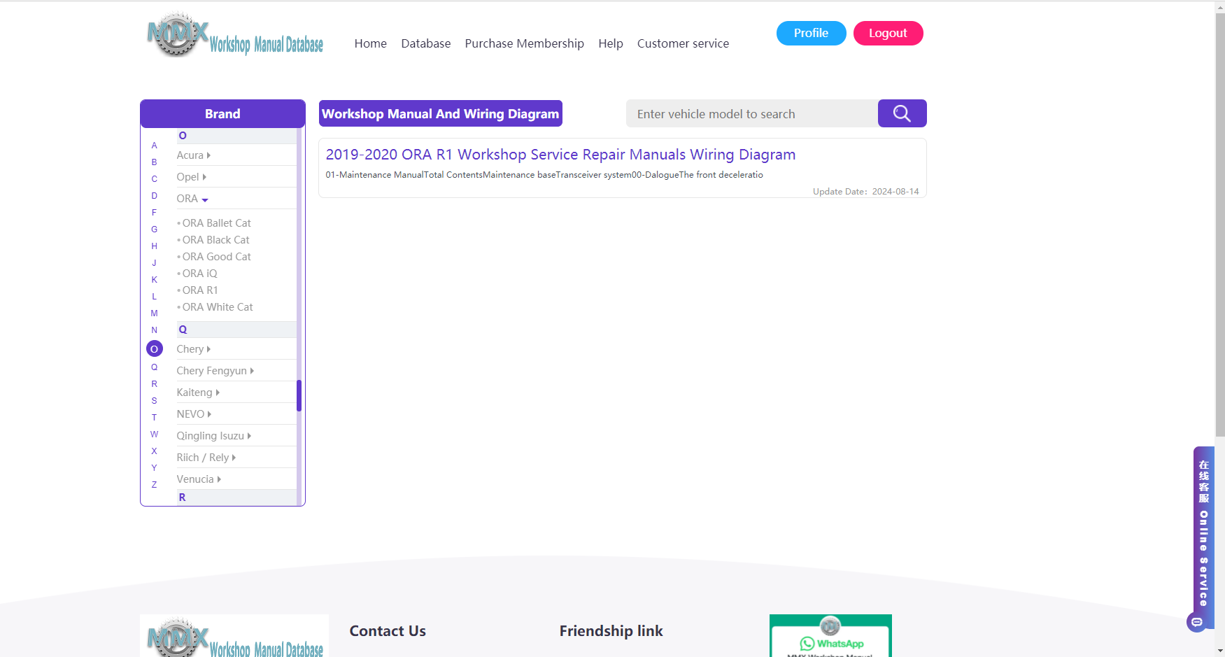Image resolution: width=1225 pixels, height=657 pixels.
Task: Expand the Opel brand
Action: 192,177
